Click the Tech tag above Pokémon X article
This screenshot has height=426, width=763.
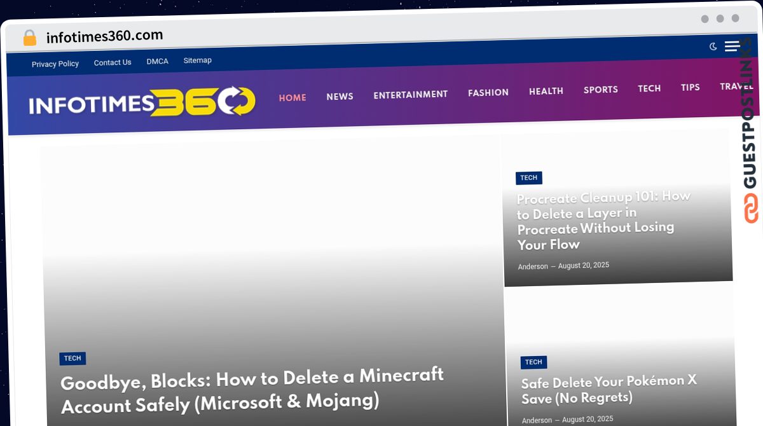coord(533,362)
